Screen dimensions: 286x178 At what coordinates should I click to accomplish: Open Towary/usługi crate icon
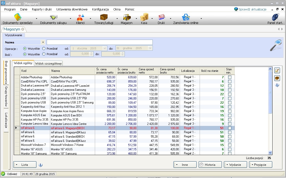[x=104, y=17]
